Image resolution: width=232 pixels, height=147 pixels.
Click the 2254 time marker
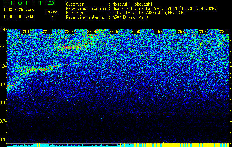click(91, 32)
